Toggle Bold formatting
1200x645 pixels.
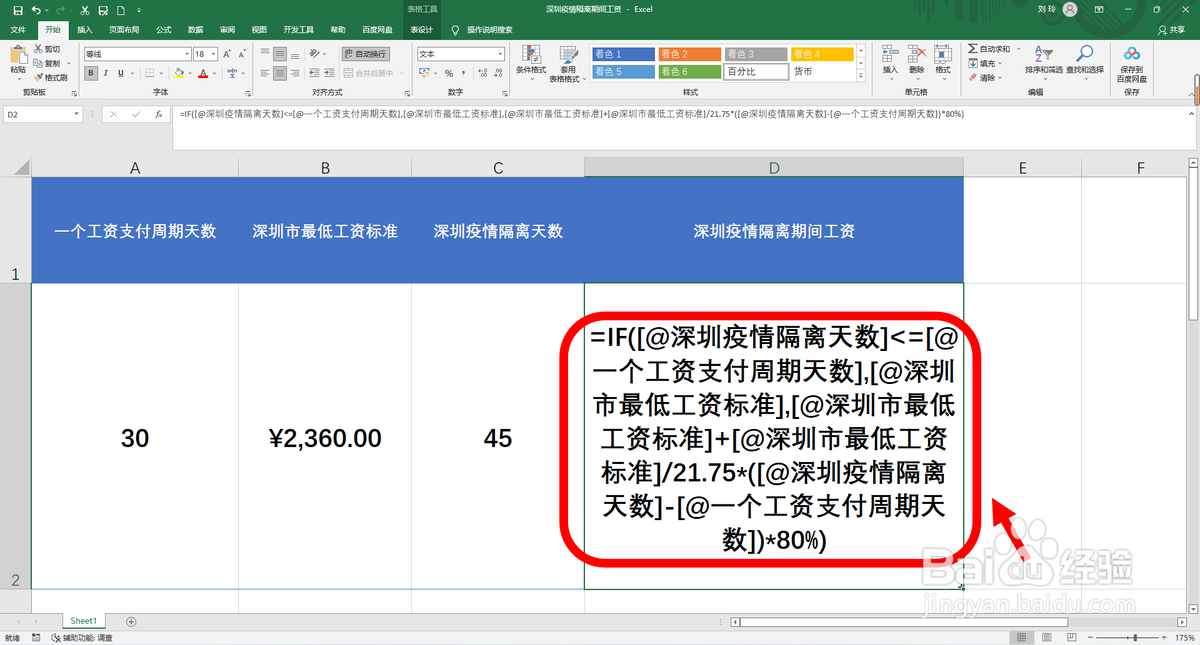[91, 73]
